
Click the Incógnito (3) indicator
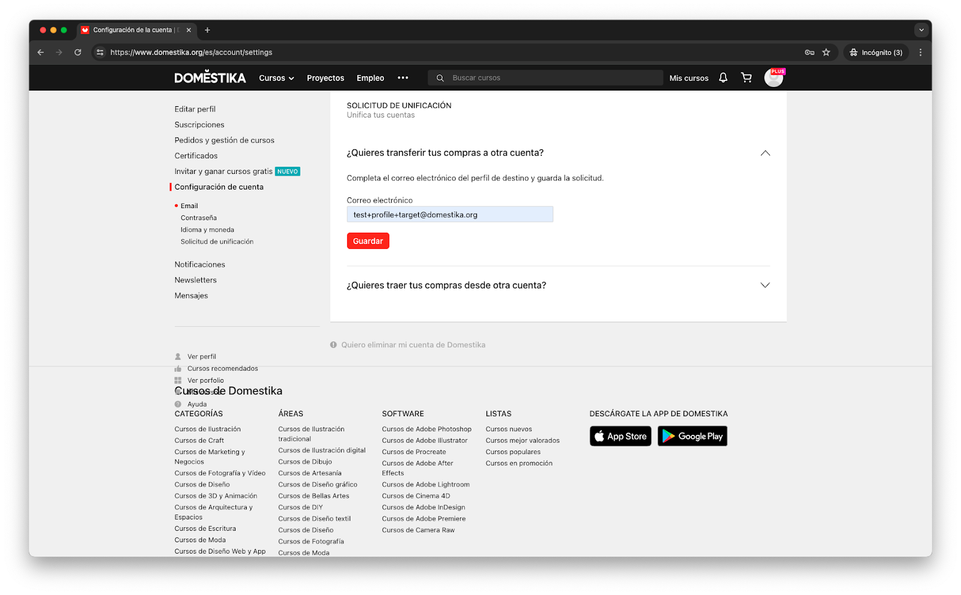876,52
